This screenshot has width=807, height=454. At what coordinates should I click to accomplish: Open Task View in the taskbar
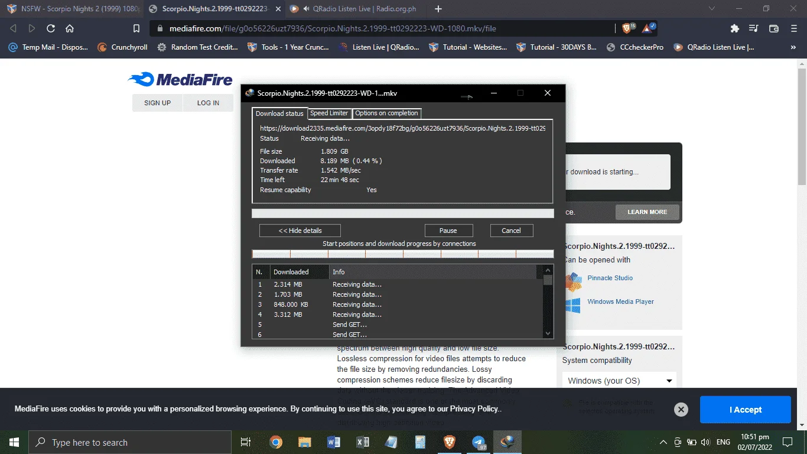click(246, 442)
